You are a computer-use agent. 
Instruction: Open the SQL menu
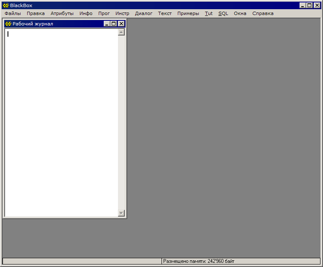(x=223, y=13)
